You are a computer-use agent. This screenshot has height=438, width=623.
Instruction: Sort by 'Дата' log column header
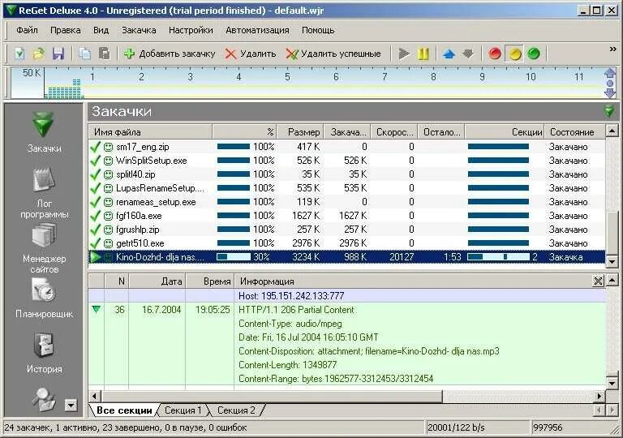(x=157, y=281)
